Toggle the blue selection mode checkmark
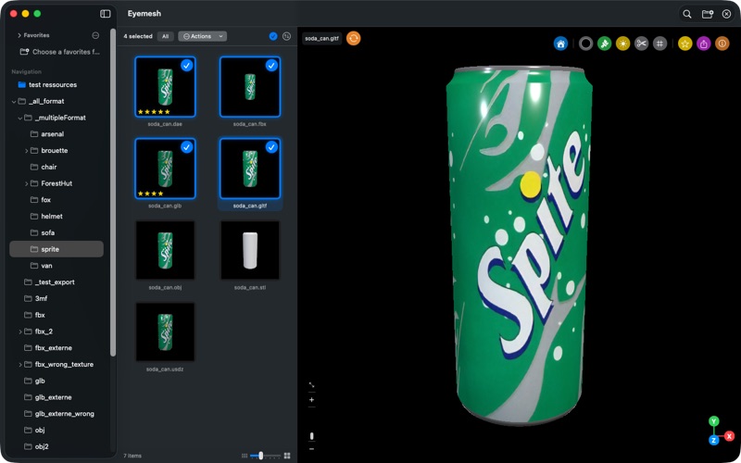The width and height of the screenshot is (741, 463). coord(273,36)
